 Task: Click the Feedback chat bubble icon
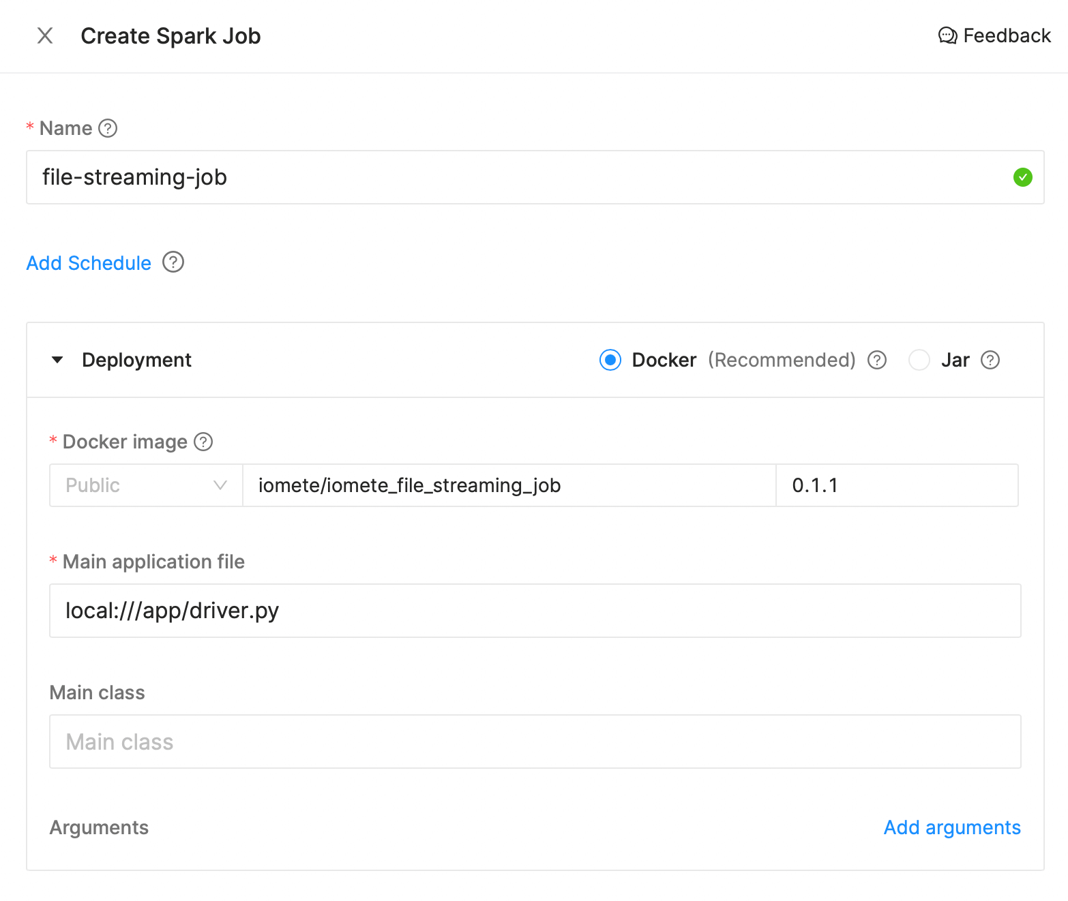948,35
